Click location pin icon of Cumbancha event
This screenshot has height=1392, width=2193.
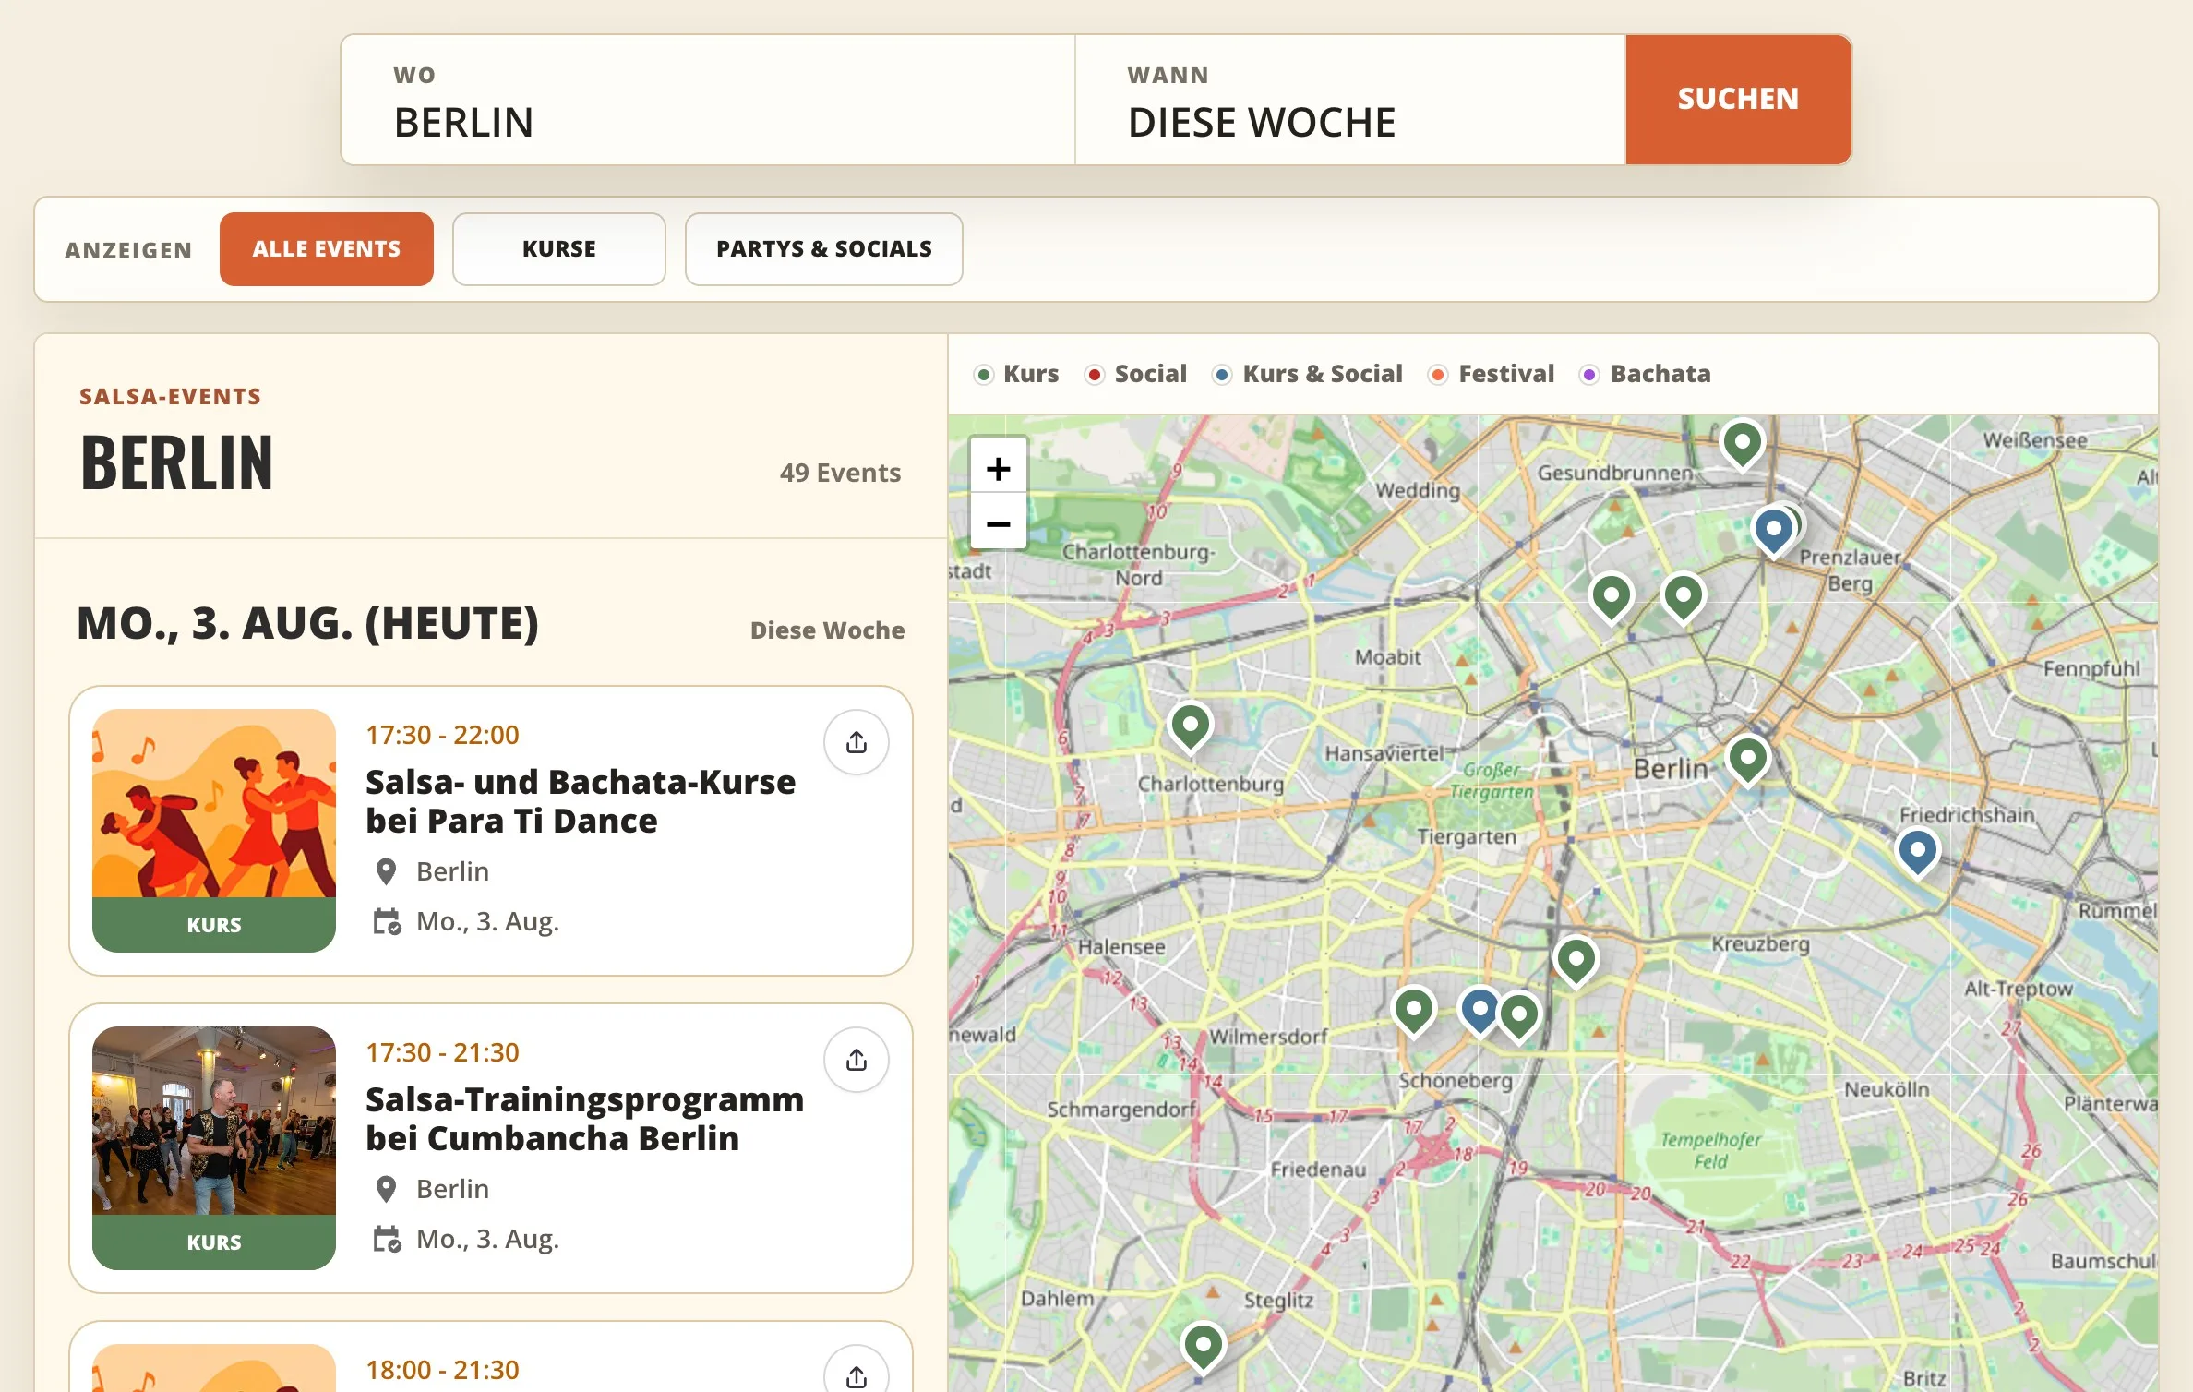(x=386, y=1189)
